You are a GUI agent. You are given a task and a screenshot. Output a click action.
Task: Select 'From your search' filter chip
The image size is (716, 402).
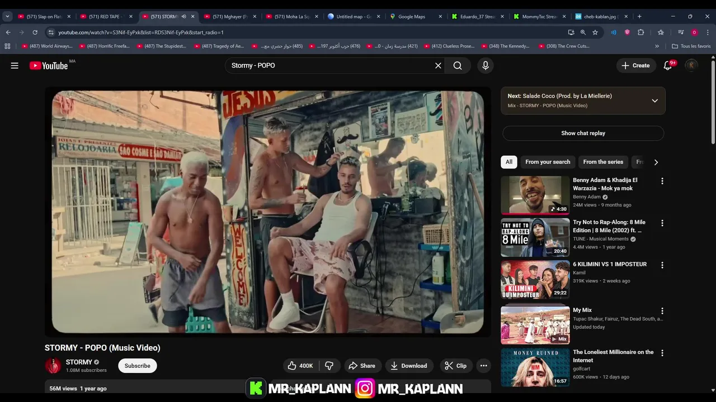pos(548,162)
